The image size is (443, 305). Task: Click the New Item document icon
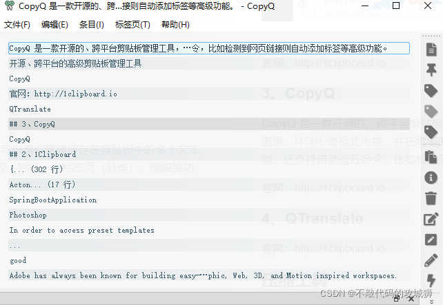pos(431,50)
